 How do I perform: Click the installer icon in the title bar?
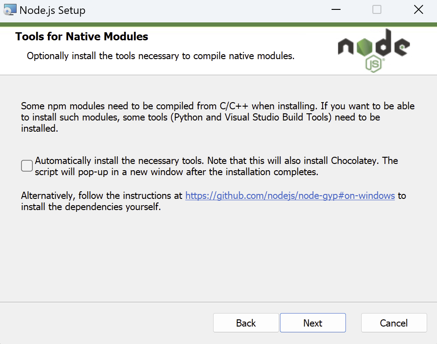pos(10,10)
